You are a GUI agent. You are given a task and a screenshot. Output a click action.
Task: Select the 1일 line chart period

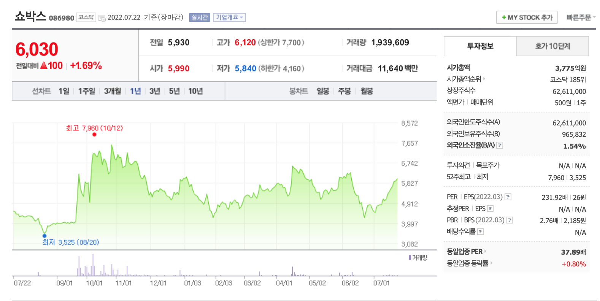click(x=64, y=91)
